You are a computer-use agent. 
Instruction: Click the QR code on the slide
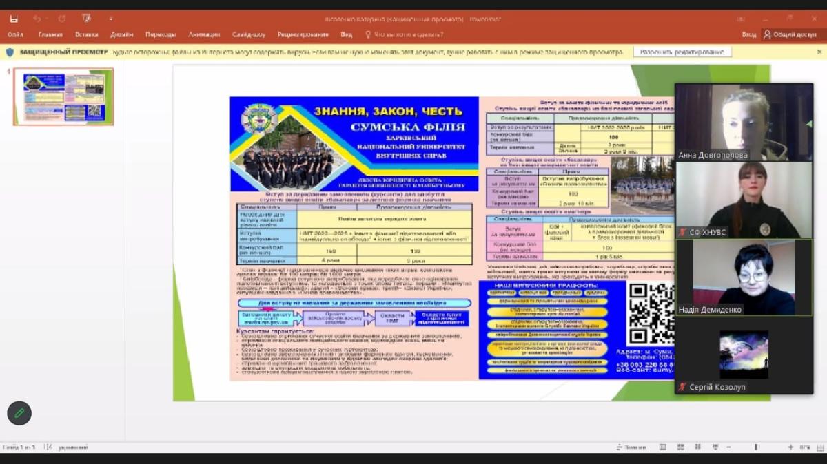pos(651,313)
